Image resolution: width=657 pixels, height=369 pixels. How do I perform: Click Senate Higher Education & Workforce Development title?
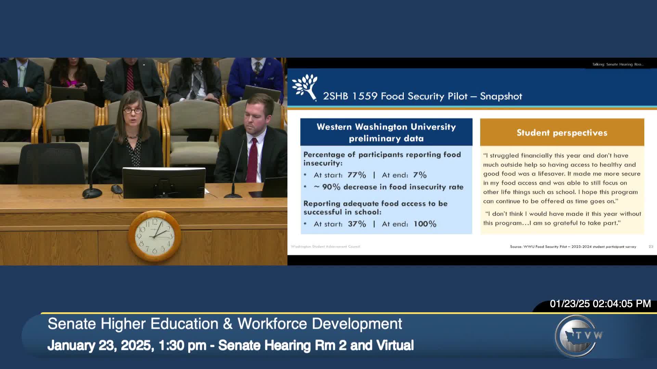tap(225, 324)
